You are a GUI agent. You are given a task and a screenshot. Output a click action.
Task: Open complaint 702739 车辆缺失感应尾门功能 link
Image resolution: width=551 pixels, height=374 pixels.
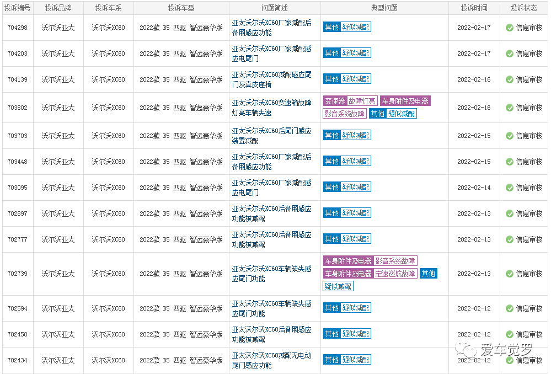pyautogui.click(x=271, y=274)
